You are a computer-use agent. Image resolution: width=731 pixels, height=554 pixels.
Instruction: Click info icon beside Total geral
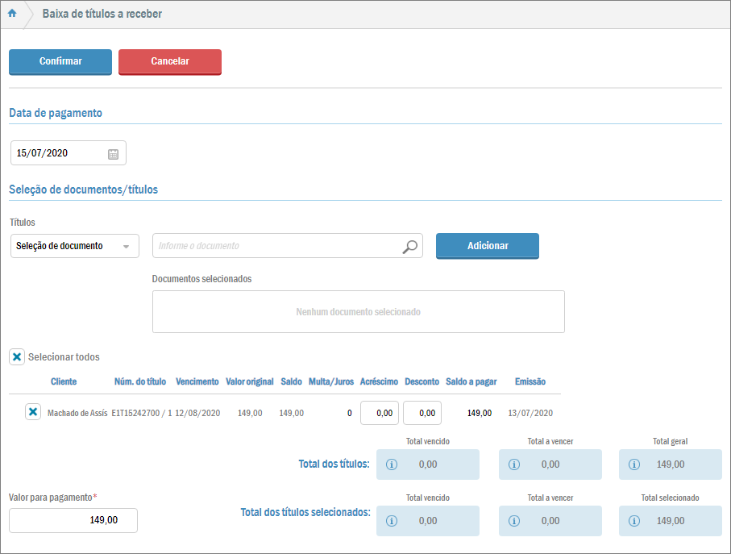[x=634, y=464]
